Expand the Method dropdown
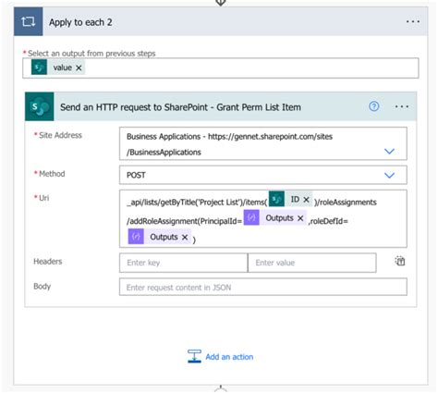The image size is (438, 394). [389, 175]
